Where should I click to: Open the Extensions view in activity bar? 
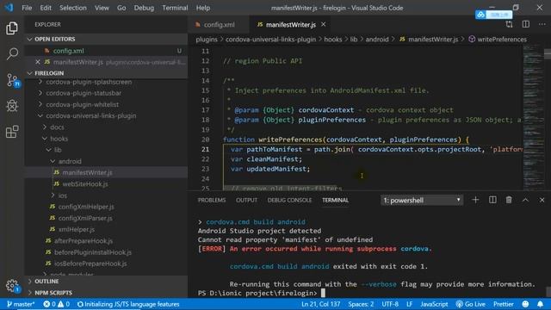coord(12,132)
